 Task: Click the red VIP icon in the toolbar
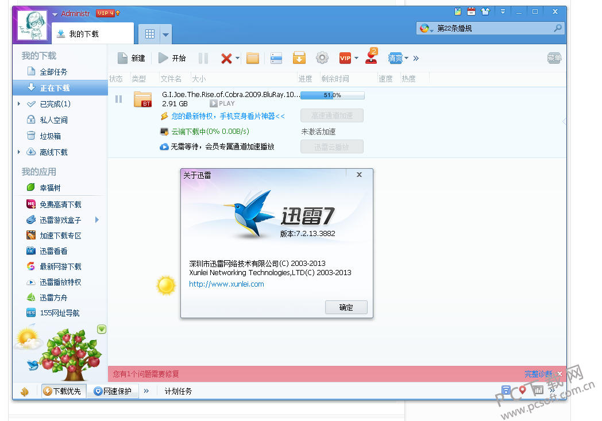click(345, 59)
